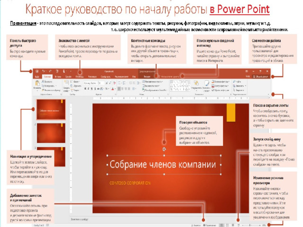Switch to Slide Sorter view in status bar

point(227,225)
